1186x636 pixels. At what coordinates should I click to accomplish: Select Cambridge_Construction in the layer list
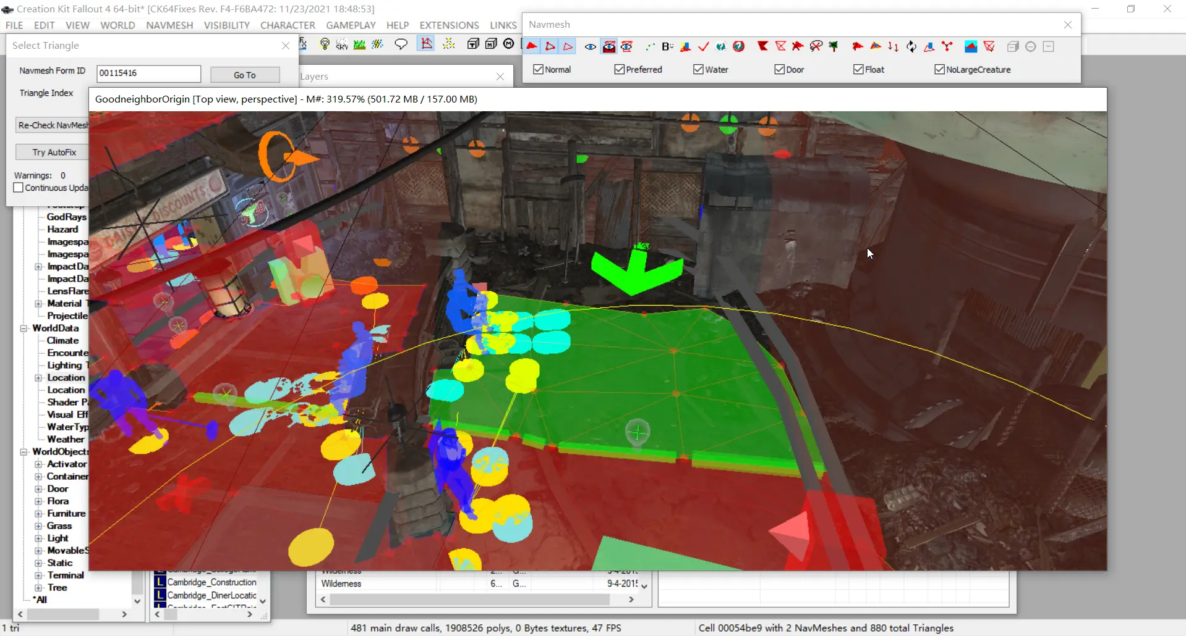pyautogui.click(x=211, y=582)
